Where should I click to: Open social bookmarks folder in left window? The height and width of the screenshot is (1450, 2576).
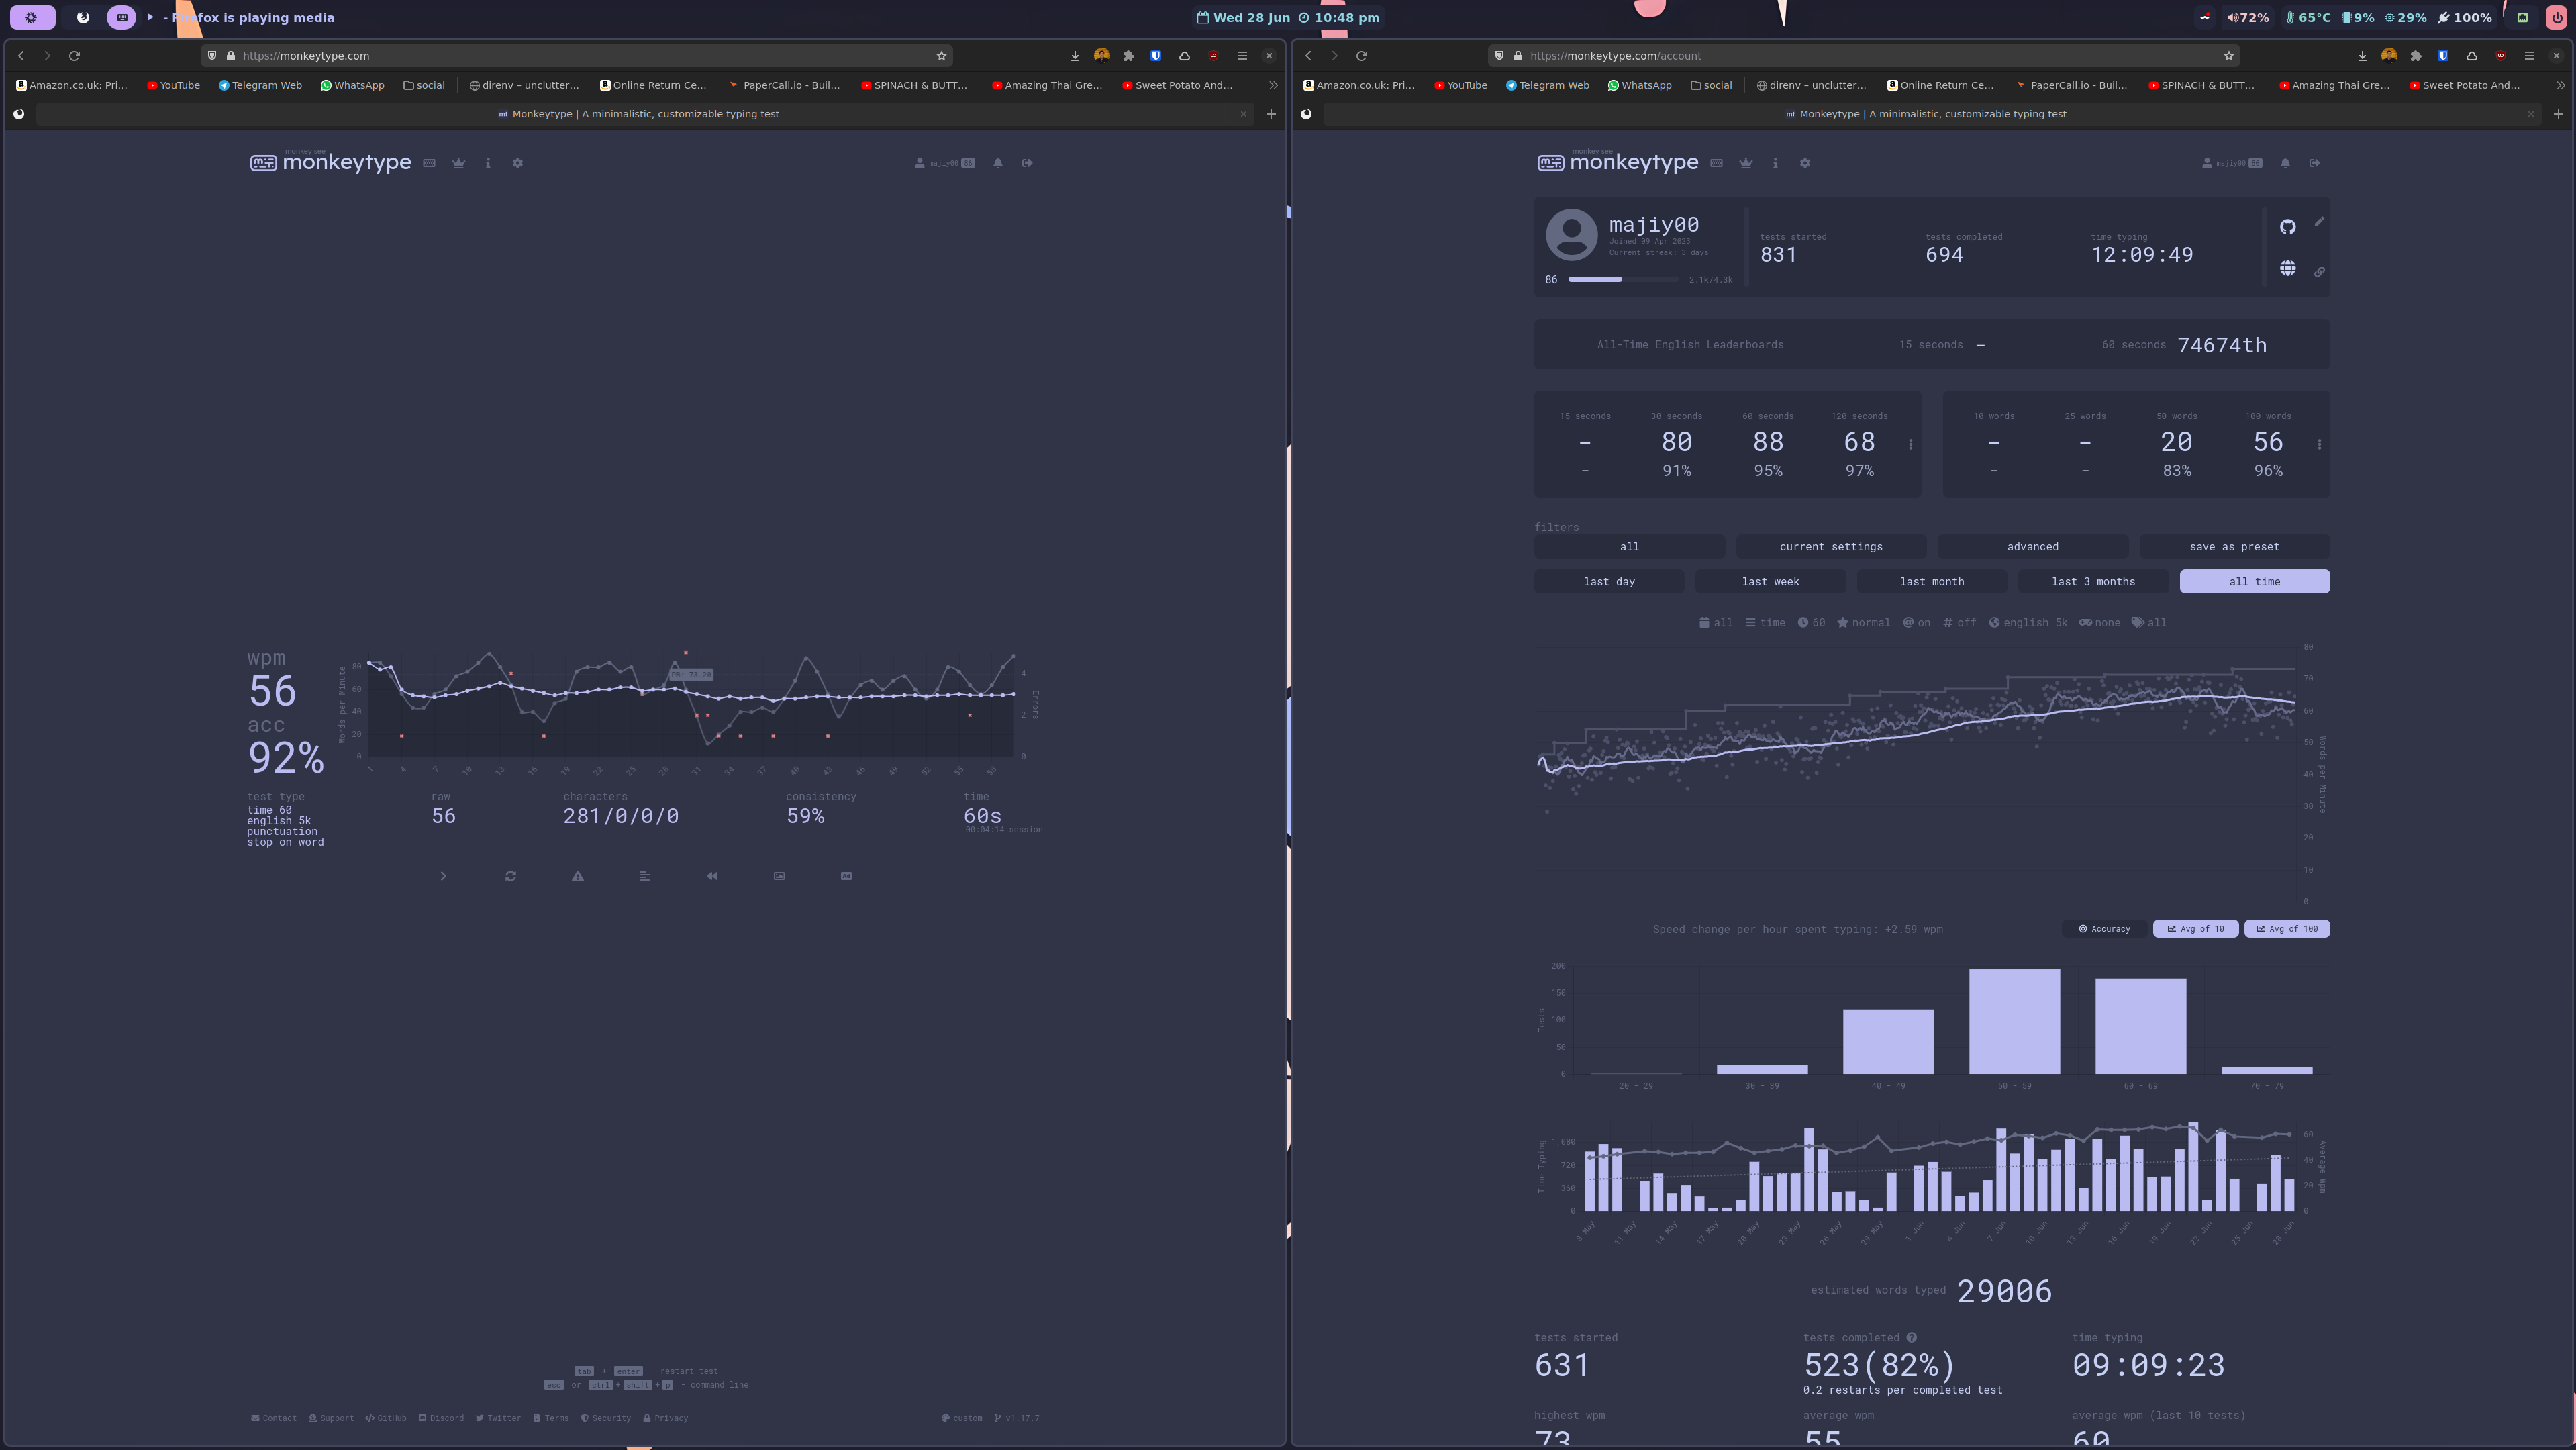424,85
